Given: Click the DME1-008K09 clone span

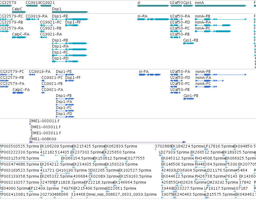Looking at the screenshot, I should pyautogui.click(x=108, y=142).
